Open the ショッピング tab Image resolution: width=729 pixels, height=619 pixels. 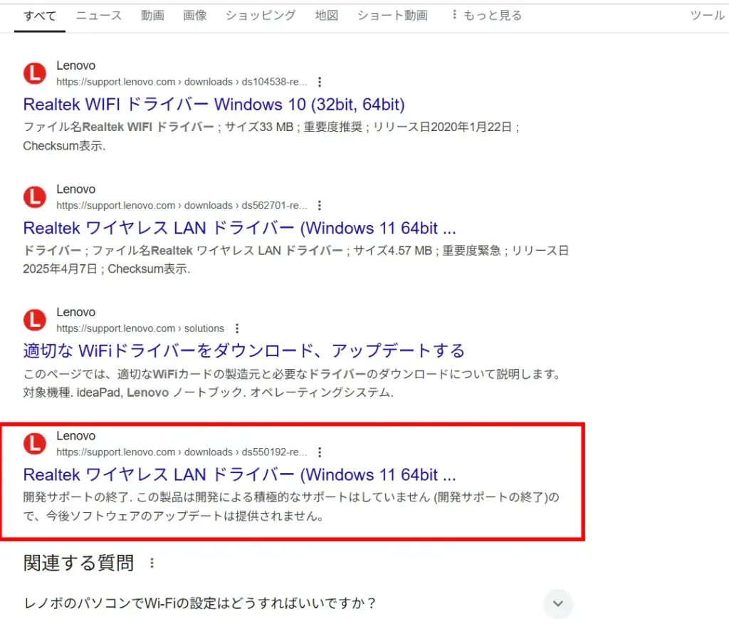[261, 16]
